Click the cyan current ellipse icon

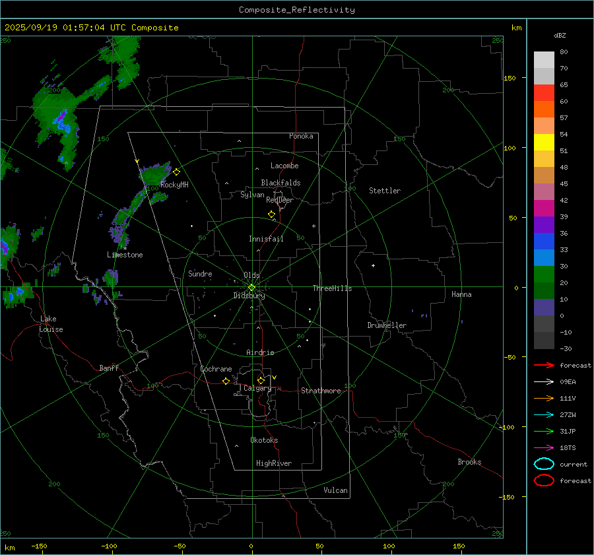(544, 464)
